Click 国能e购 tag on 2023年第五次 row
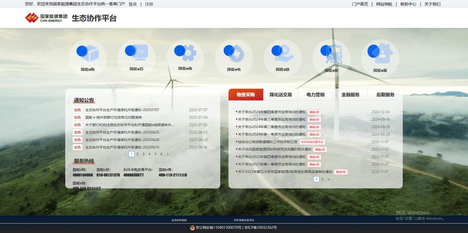The width and height of the screenshot is (468, 233). (340, 171)
